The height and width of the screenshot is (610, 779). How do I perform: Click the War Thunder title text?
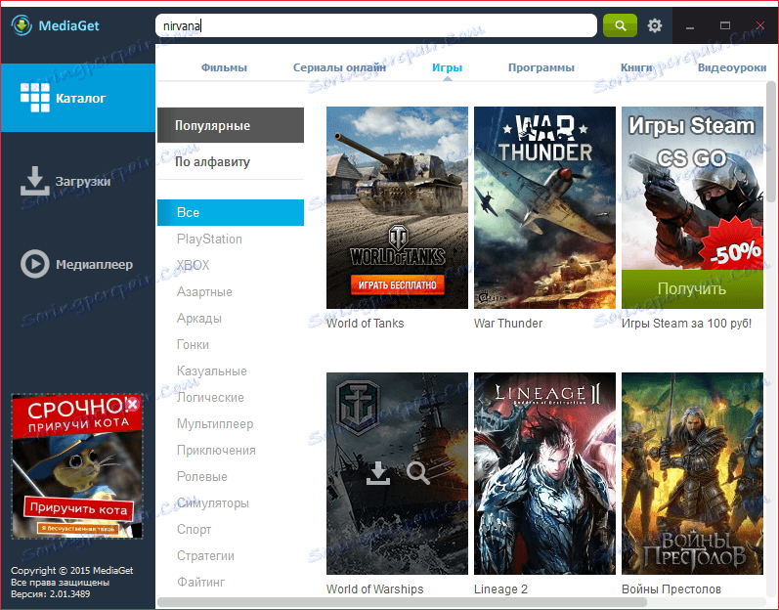508,324
